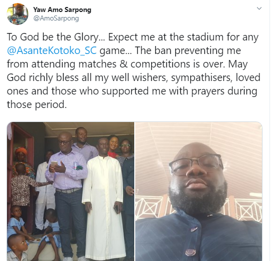This screenshot has height=261, width=271.
Task: Follow the @AsanteKotoko_SC mention link
Action: pyautogui.click(x=52, y=50)
